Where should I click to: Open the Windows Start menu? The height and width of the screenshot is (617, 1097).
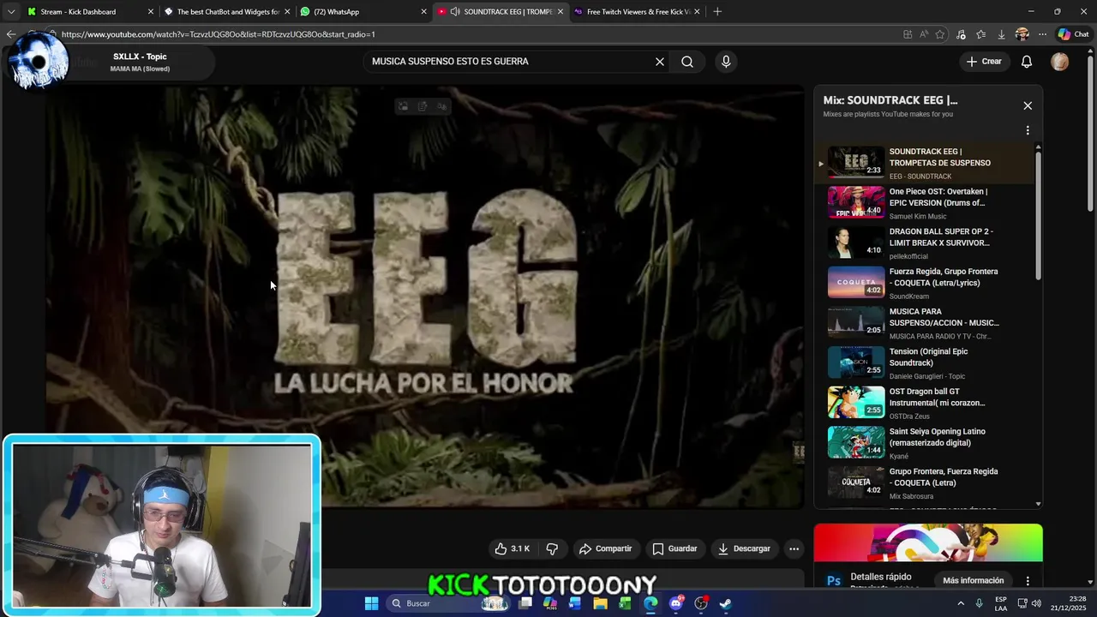372,603
